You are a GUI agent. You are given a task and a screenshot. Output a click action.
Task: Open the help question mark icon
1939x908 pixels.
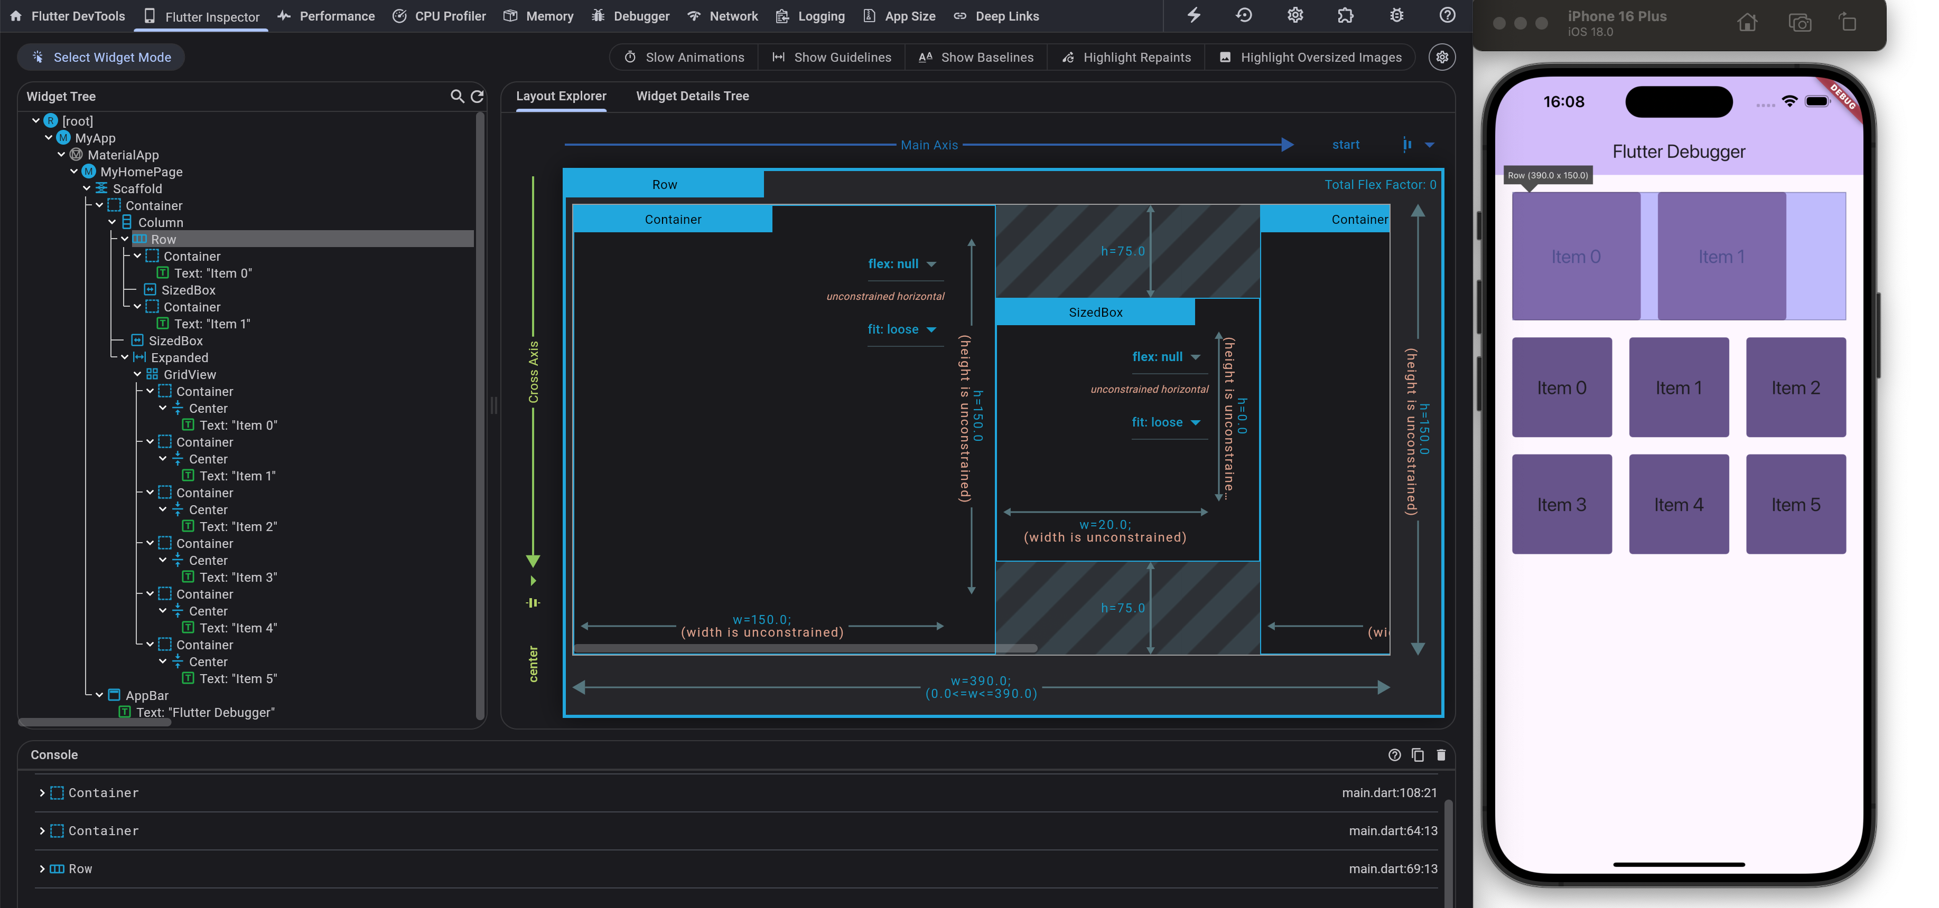click(x=1447, y=15)
